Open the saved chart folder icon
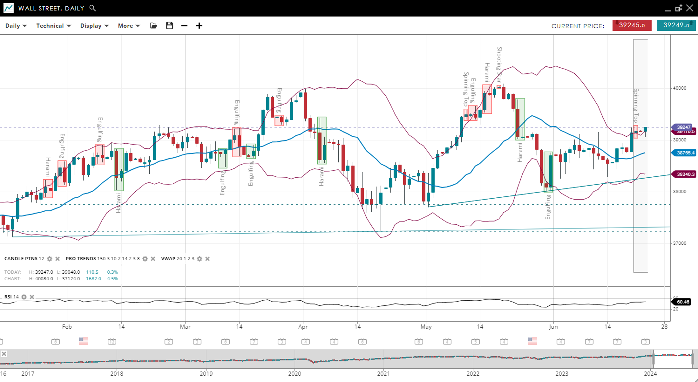The image size is (698, 382). (x=153, y=26)
